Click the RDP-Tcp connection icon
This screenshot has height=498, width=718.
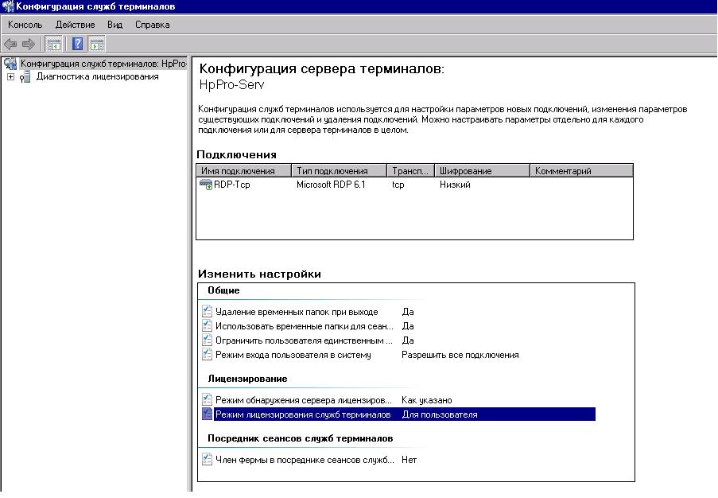point(206,185)
